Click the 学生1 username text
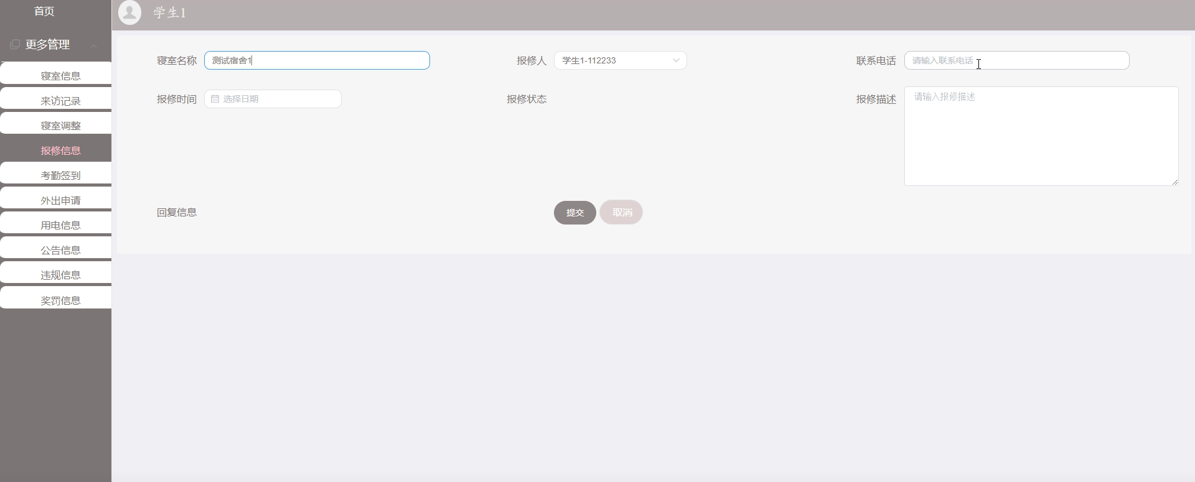 click(x=170, y=13)
